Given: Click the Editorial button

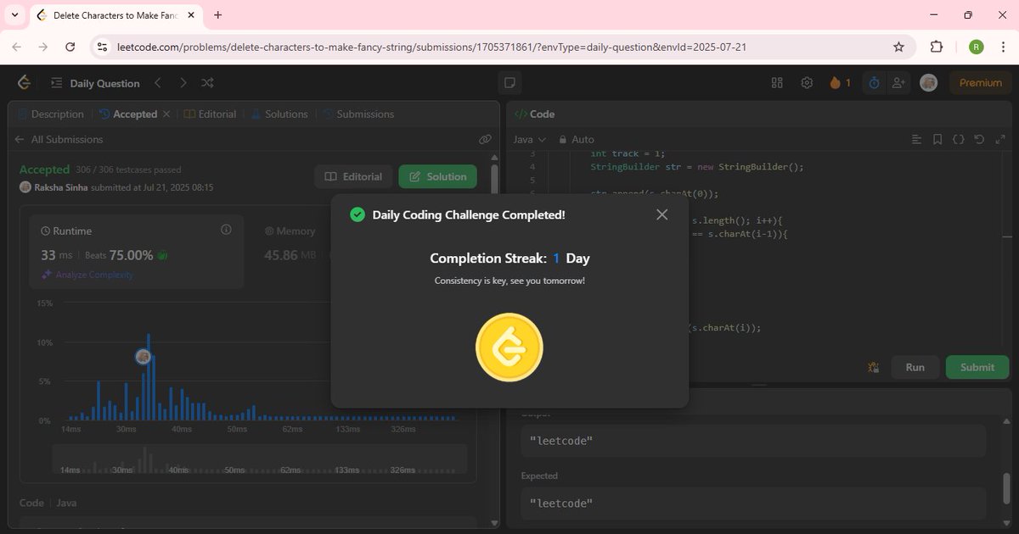Looking at the screenshot, I should click(x=354, y=176).
